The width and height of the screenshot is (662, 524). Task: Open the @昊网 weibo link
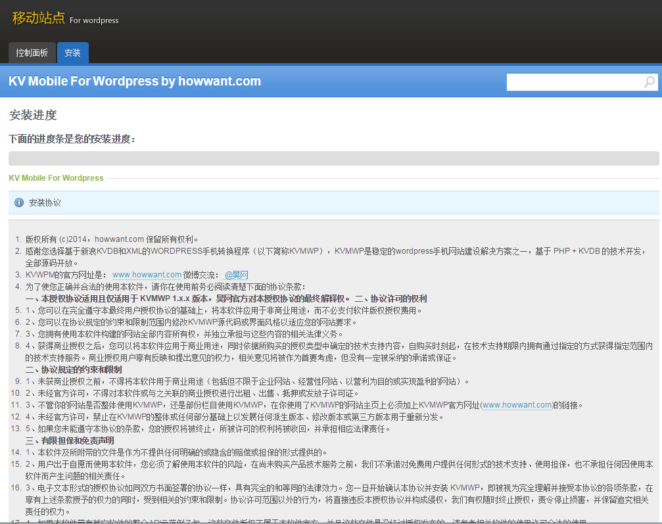click(237, 275)
